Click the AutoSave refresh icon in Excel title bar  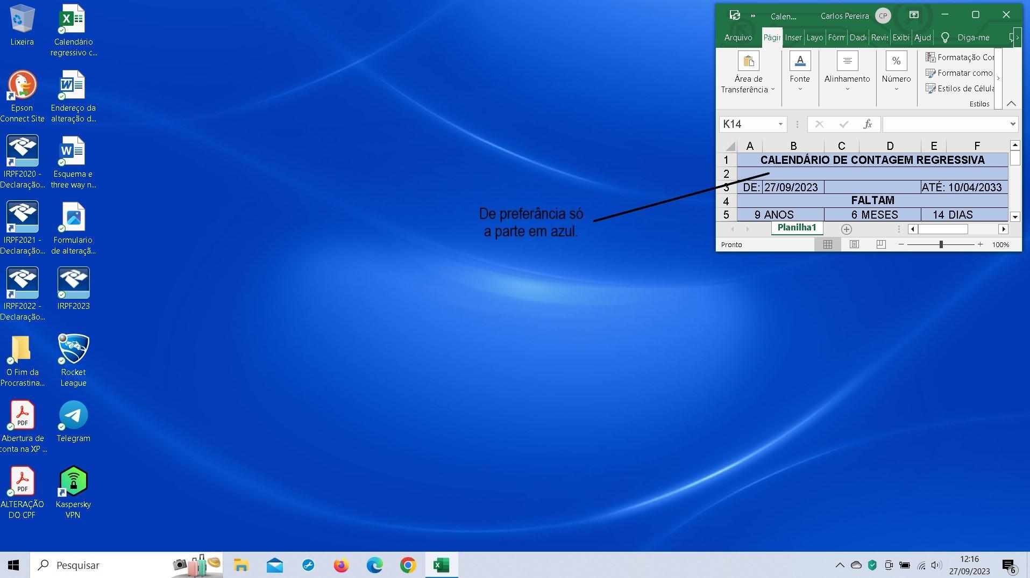tap(735, 16)
